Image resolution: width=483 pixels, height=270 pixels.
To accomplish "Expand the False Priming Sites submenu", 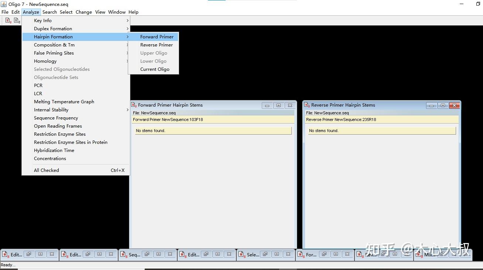I will [76, 53].
